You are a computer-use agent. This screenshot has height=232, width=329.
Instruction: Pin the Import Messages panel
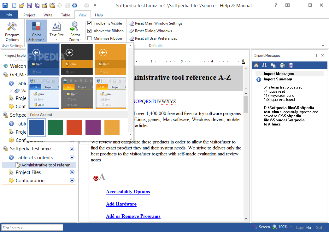pyautogui.click(x=316, y=55)
